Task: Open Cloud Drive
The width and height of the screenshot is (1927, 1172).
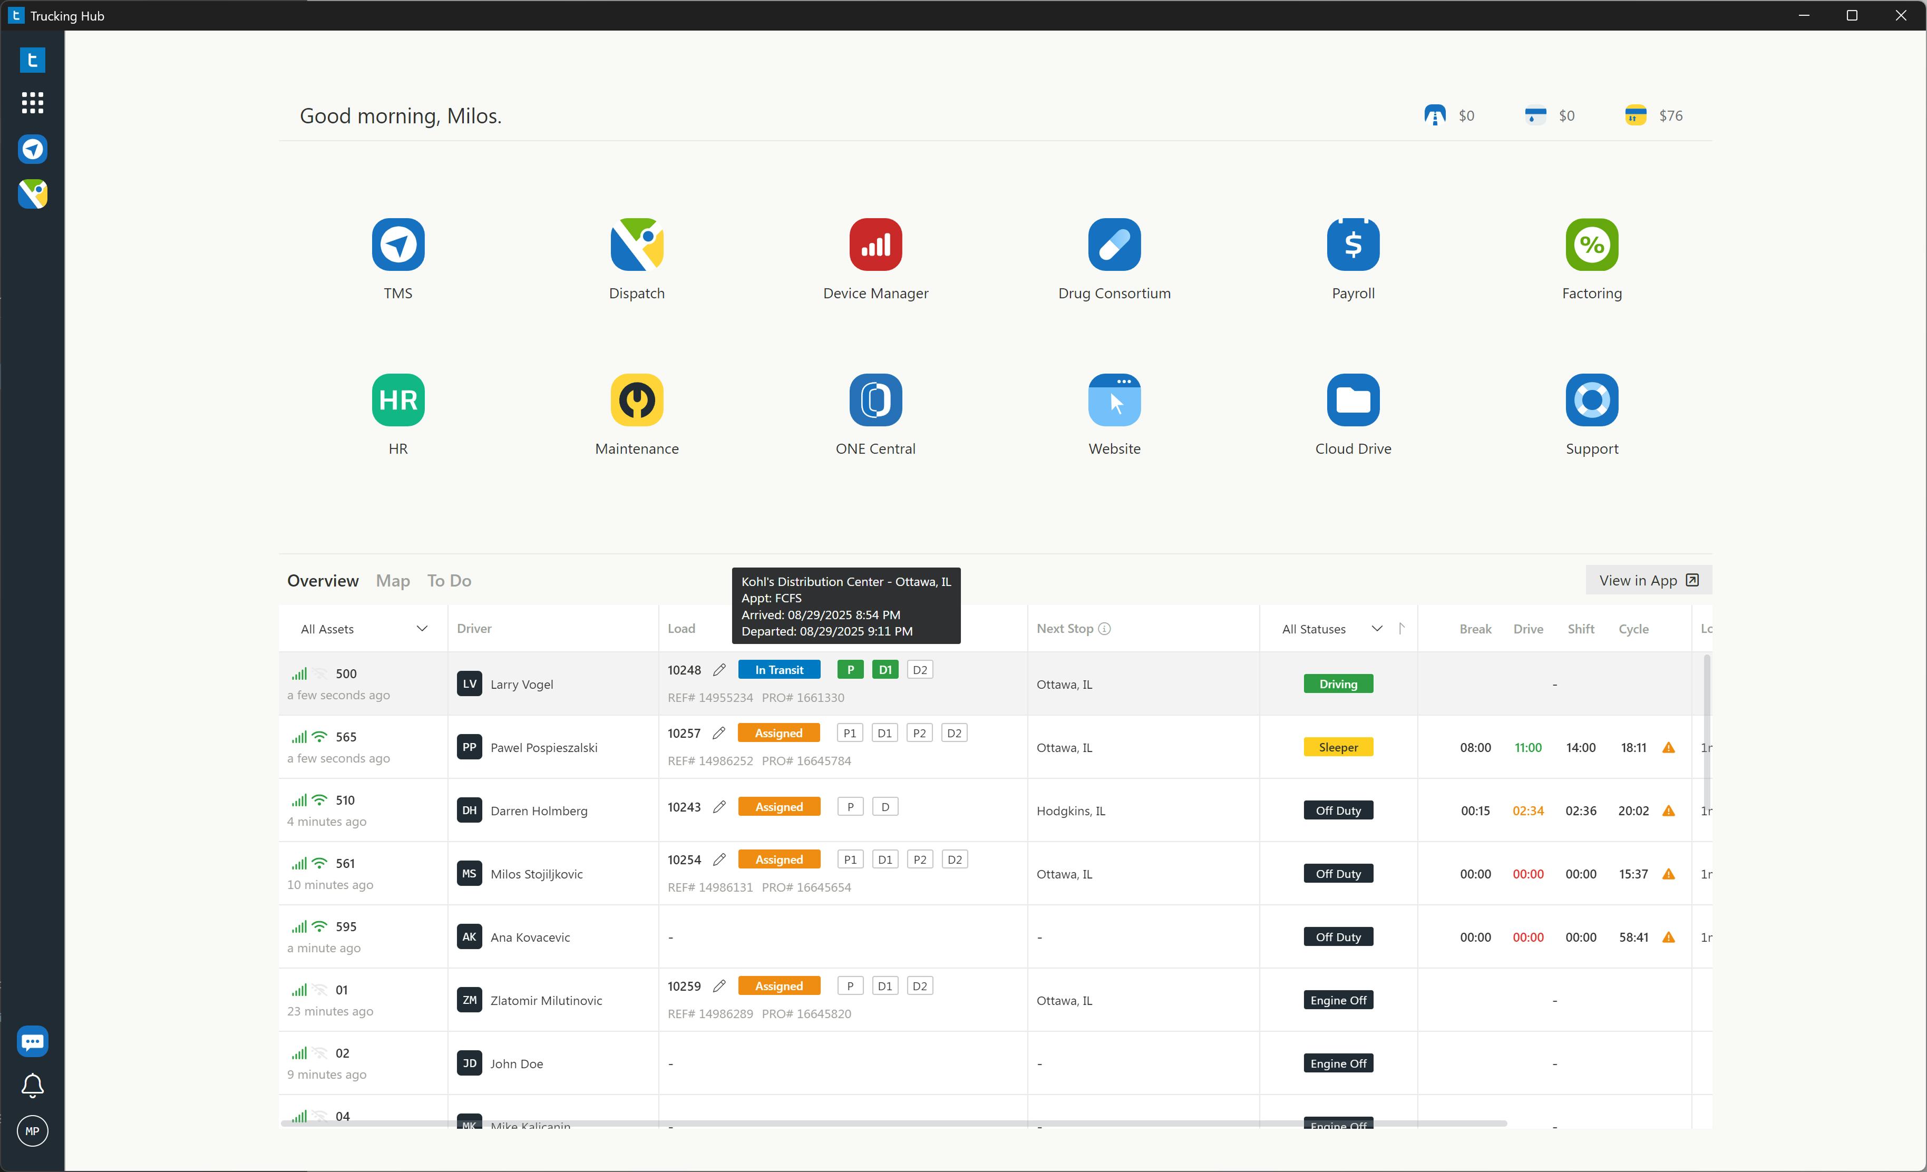Action: 1352,399
